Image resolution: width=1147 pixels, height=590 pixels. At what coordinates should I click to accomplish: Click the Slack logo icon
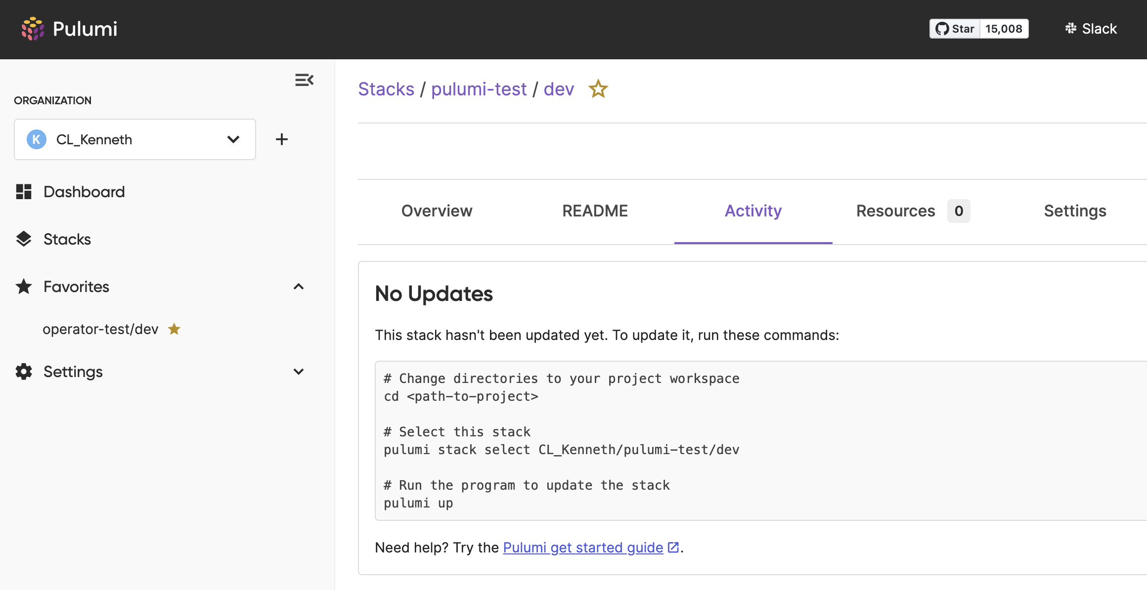[x=1071, y=28]
